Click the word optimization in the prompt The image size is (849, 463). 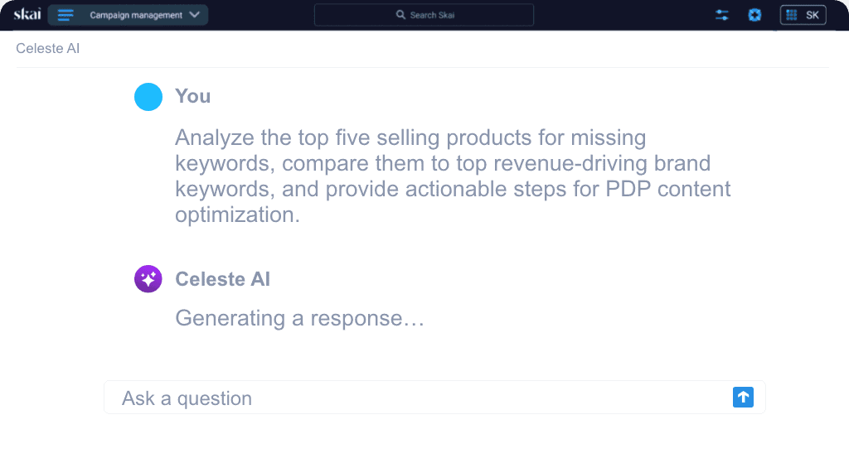tap(237, 215)
